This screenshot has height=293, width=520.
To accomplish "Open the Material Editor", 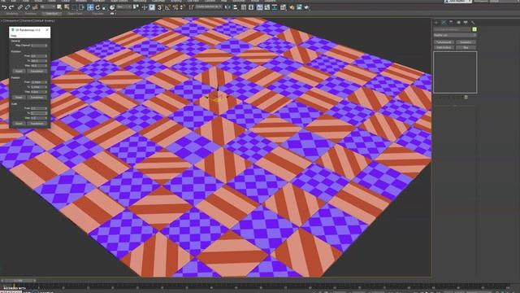I will coord(283,7).
